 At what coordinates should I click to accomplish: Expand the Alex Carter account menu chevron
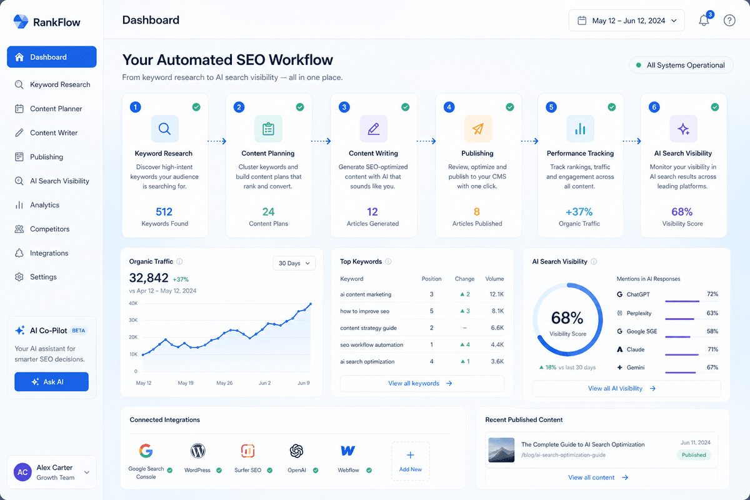point(86,472)
